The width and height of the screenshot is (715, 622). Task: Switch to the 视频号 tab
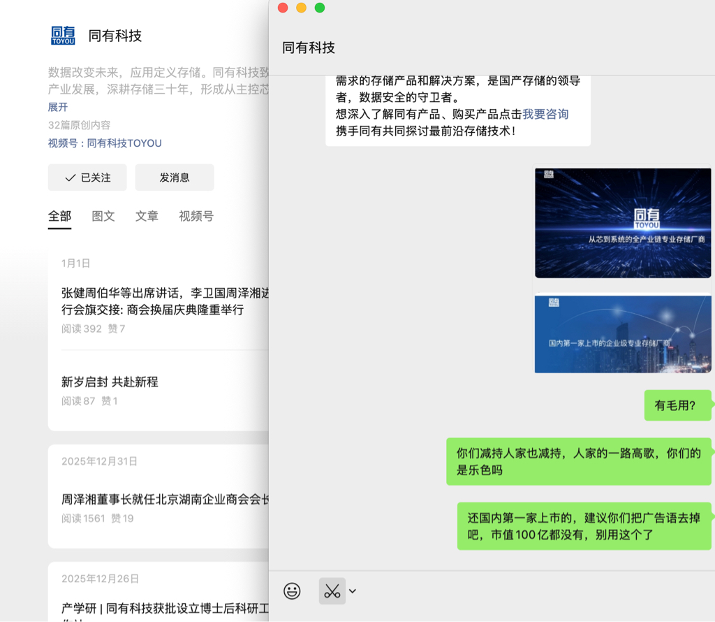tap(196, 216)
